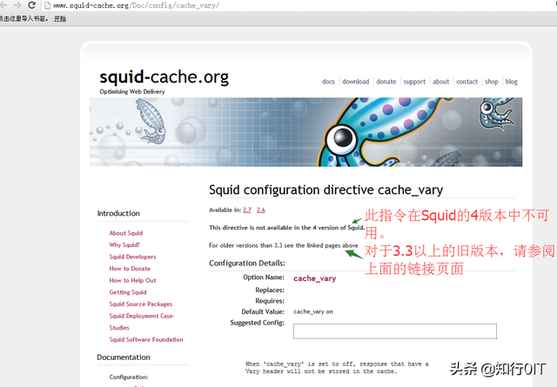The height and width of the screenshot is (387, 557).
Task: Open the About Squid sidebar link
Action: click(125, 233)
